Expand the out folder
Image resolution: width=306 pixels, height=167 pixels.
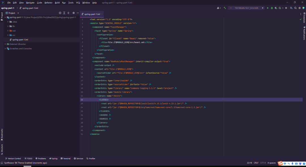click(x=8, y=31)
